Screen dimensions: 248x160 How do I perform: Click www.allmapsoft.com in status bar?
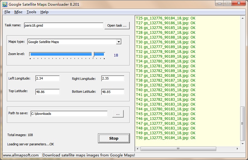pos(21,155)
